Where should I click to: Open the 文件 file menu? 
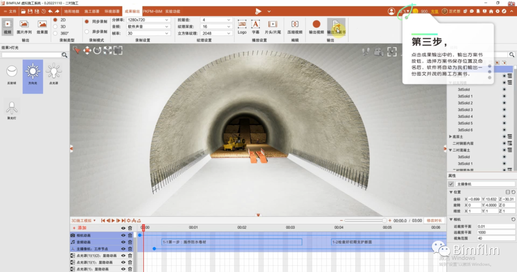click(10, 11)
